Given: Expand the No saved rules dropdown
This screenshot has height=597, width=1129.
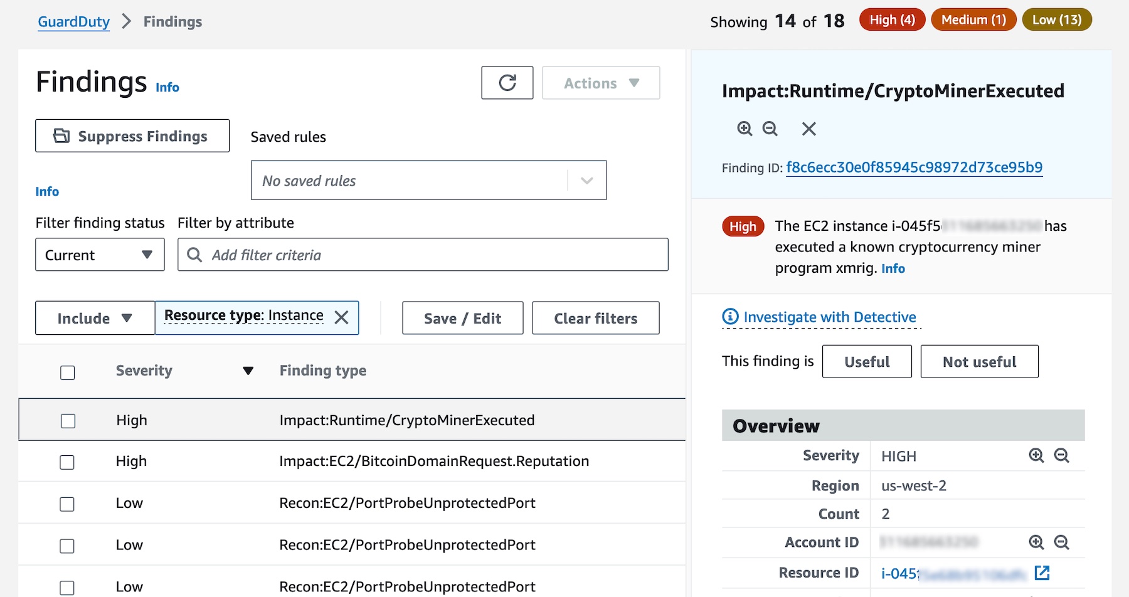Looking at the screenshot, I should (x=428, y=181).
